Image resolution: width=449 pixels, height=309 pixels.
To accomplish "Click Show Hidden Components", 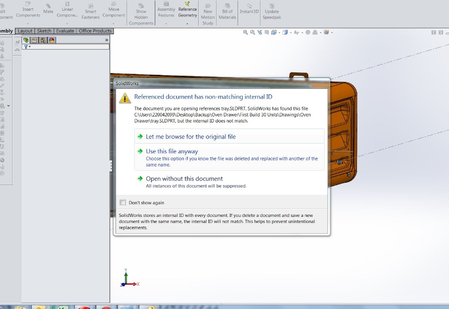I will click(141, 14).
